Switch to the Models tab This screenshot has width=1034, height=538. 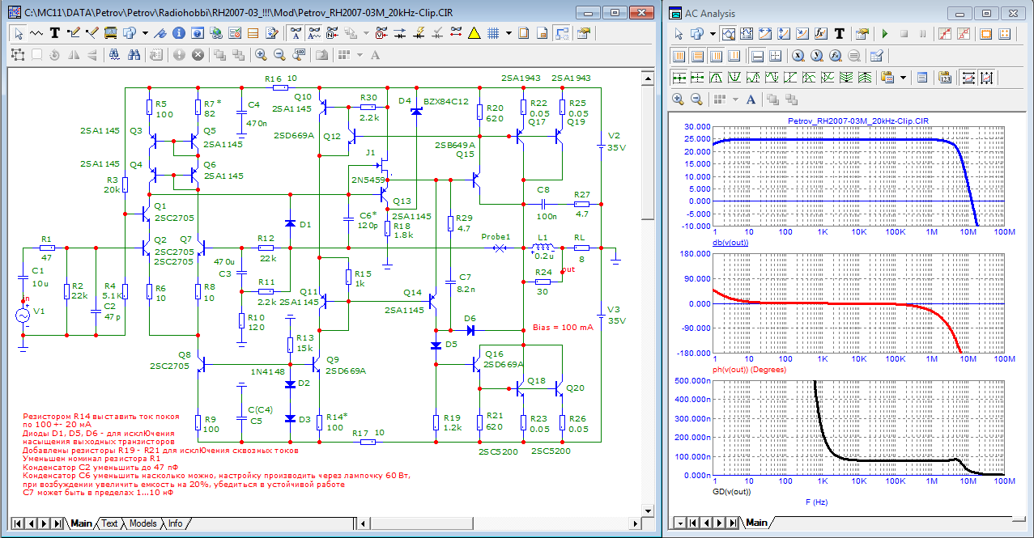click(x=143, y=523)
